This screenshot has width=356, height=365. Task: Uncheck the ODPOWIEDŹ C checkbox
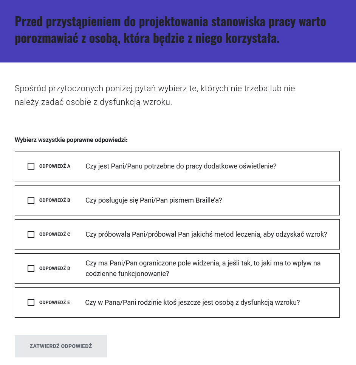(31, 234)
